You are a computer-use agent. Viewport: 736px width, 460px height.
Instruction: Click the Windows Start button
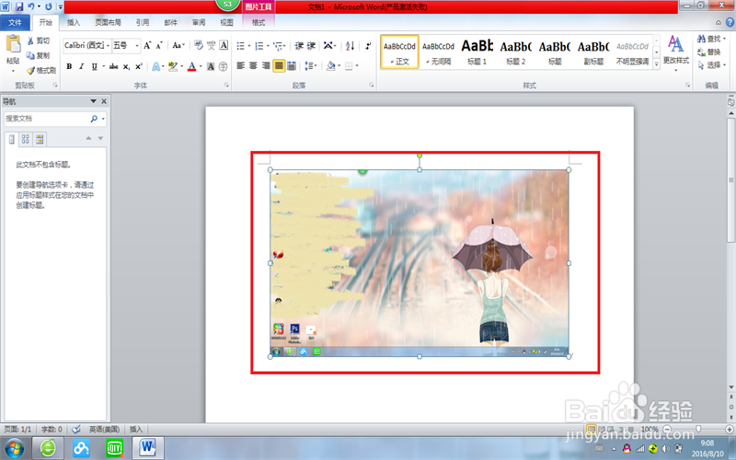pyautogui.click(x=14, y=448)
